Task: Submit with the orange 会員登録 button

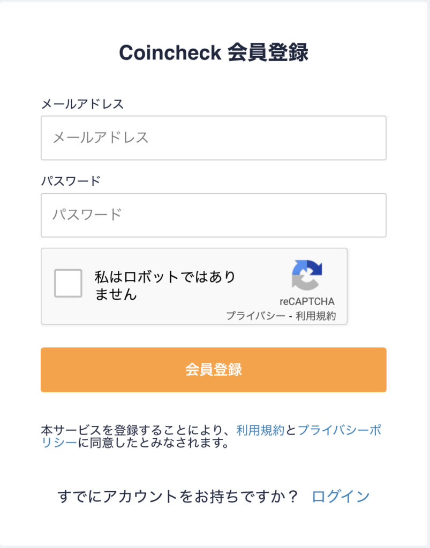Action: (x=214, y=370)
